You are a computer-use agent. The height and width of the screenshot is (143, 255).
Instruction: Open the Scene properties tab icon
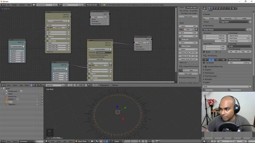pyautogui.click(x=214, y=8)
